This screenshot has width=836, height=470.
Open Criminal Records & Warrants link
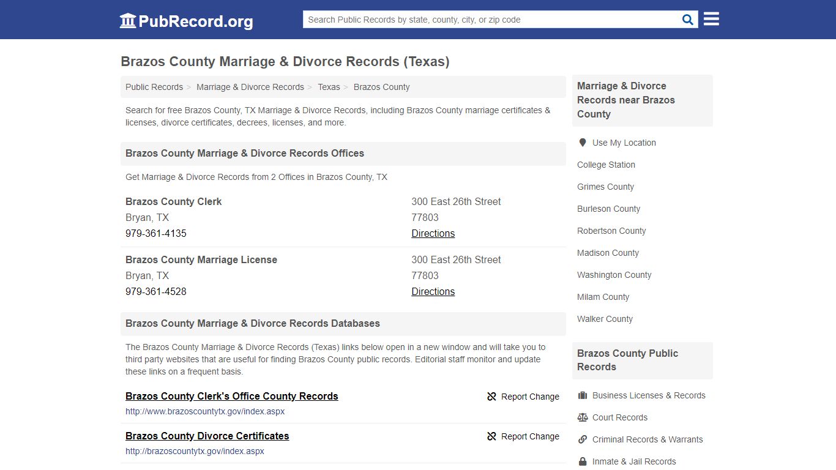pyautogui.click(x=648, y=439)
